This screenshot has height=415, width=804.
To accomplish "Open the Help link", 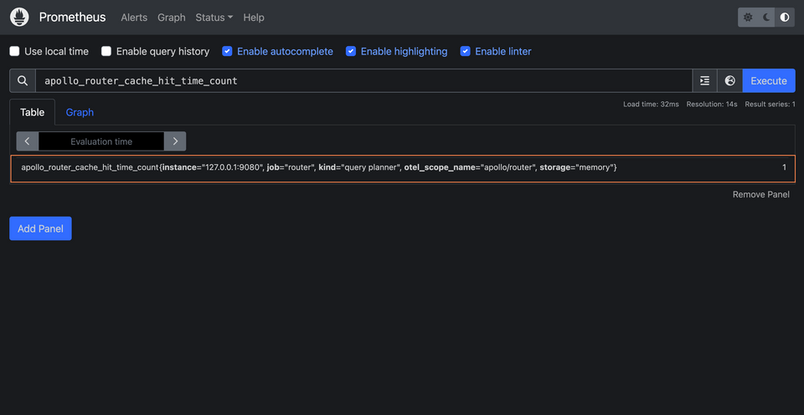I will [x=254, y=18].
